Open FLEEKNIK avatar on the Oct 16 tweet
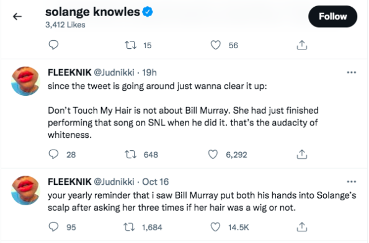369x243 pixels. click(x=25, y=190)
